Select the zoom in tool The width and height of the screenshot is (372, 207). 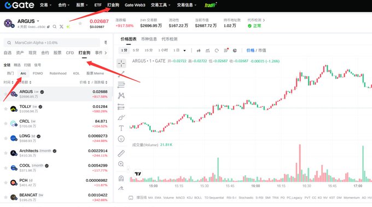pos(121,164)
